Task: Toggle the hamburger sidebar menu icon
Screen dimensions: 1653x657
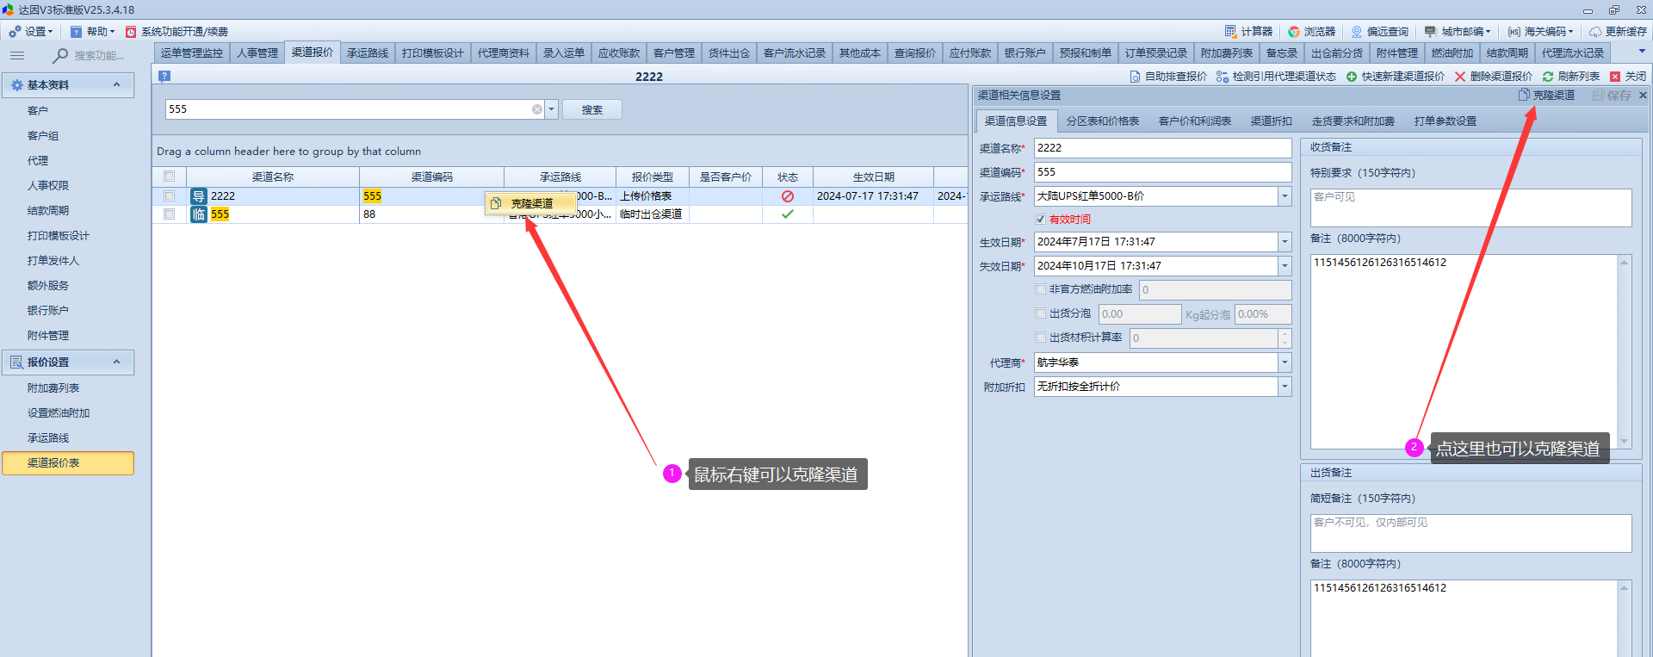Action: click(17, 55)
